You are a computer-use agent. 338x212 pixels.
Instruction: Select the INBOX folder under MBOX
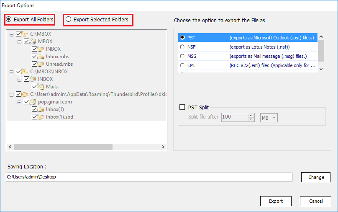point(53,49)
